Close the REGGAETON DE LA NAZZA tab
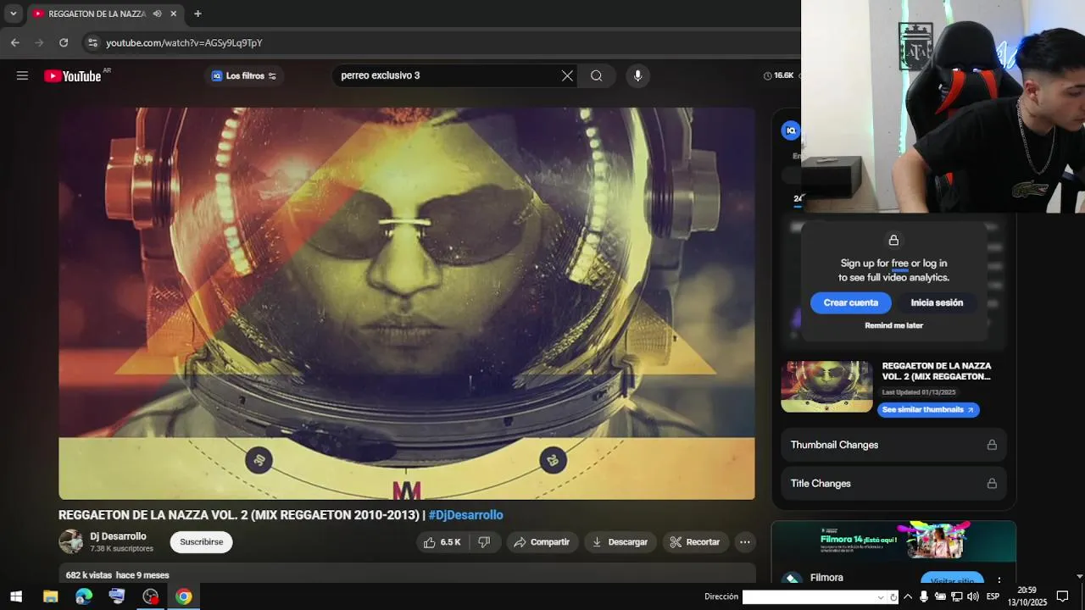This screenshot has height=610, width=1085. [174, 14]
